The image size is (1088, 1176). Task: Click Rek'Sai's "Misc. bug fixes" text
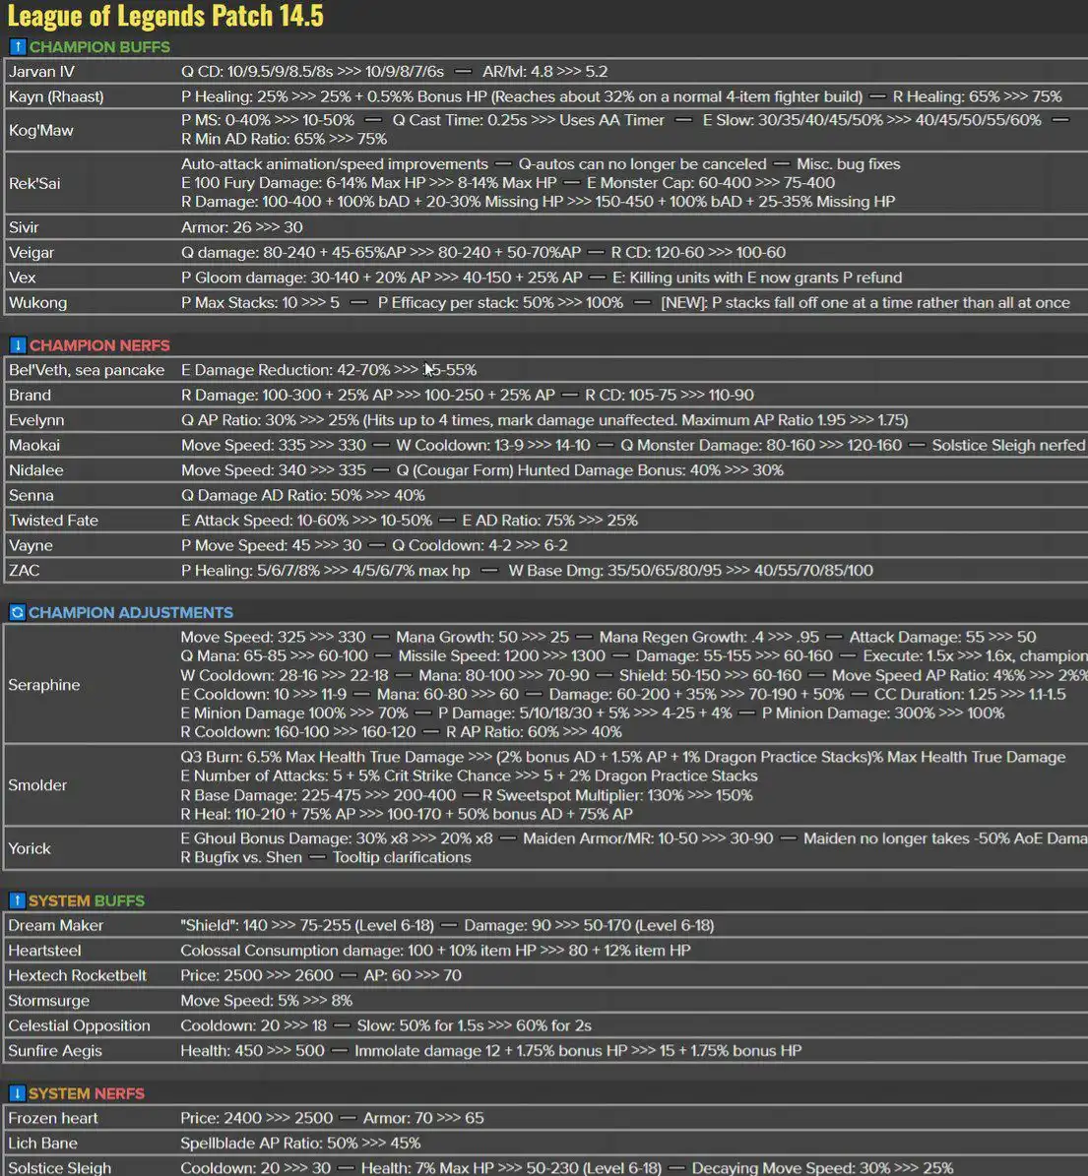tap(849, 163)
